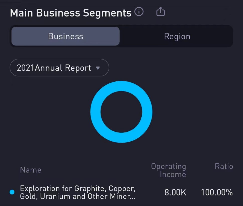
Task: Click the Ratio column header
Action: (x=224, y=166)
